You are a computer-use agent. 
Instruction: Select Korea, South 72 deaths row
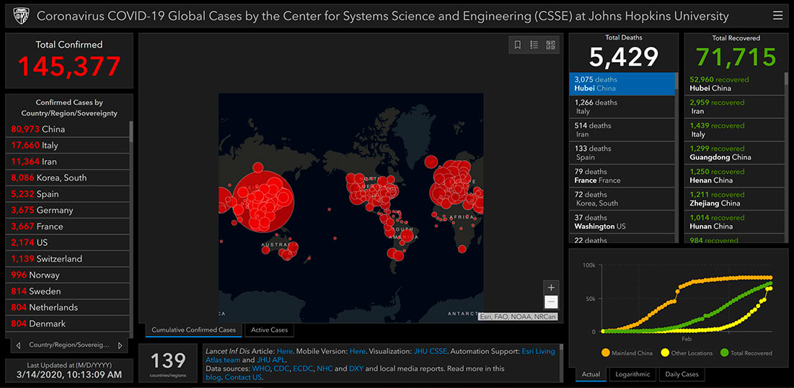(x=622, y=199)
